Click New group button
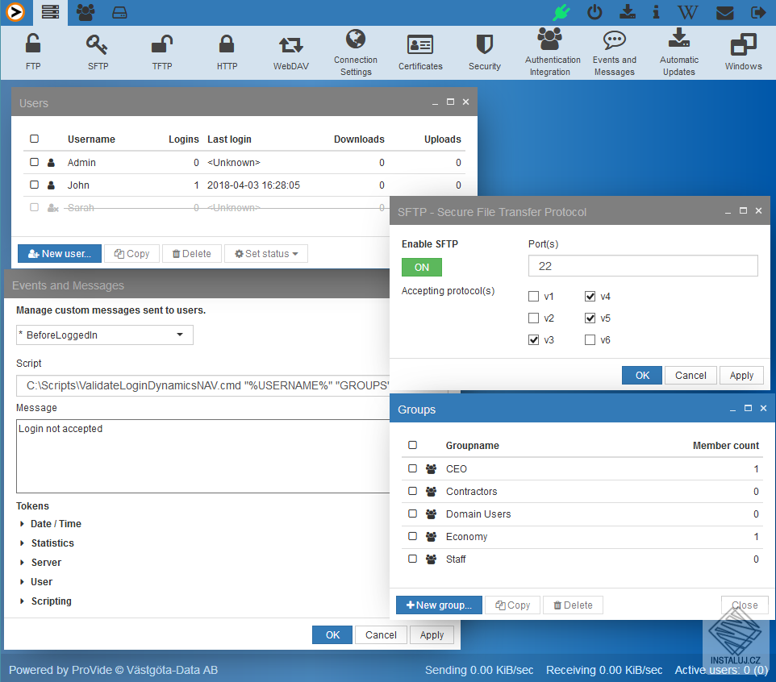Screen dimensions: 776x682 (439, 605)
